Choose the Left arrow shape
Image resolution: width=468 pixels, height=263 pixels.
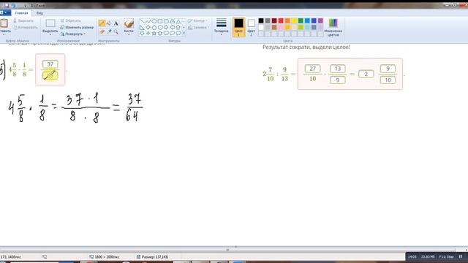(173, 27)
